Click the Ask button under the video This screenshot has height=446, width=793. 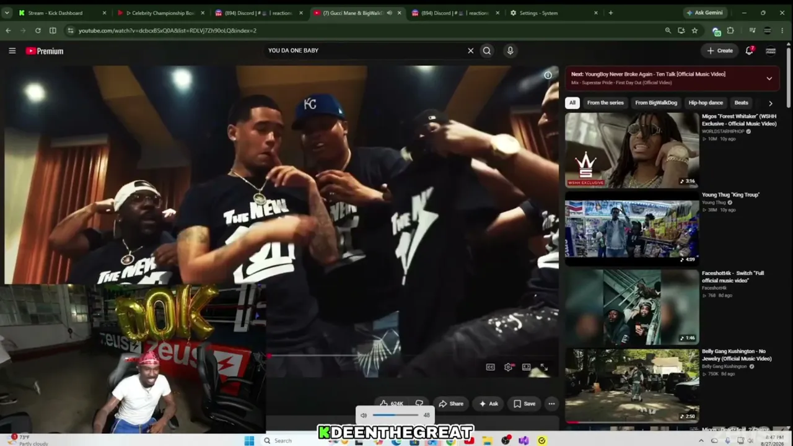(x=488, y=404)
